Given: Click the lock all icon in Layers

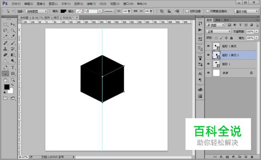Looking at the screenshot, I should click(x=231, y=38).
